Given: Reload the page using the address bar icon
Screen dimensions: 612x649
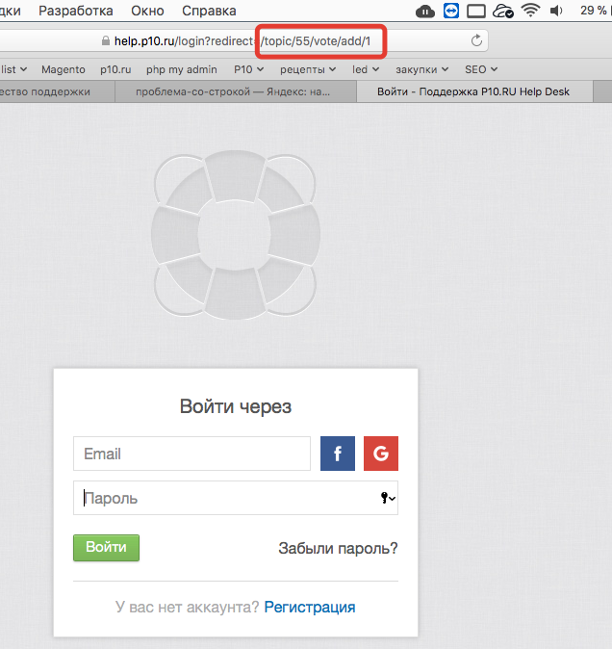Looking at the screenshot, I should pyautogui.click(x=476, y=41).
